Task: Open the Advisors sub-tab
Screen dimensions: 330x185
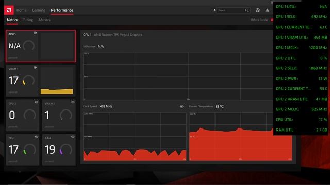Action: click(44, 20)
